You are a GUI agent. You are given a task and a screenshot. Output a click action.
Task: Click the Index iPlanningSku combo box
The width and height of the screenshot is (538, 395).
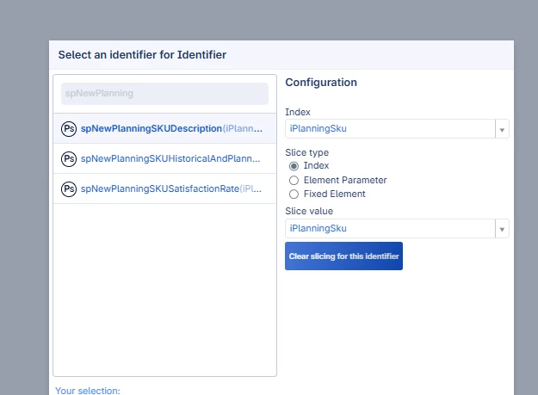390,129
